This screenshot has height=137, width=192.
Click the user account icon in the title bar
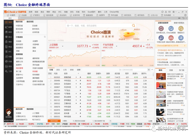pyautogui.click(x=166, y=12)
